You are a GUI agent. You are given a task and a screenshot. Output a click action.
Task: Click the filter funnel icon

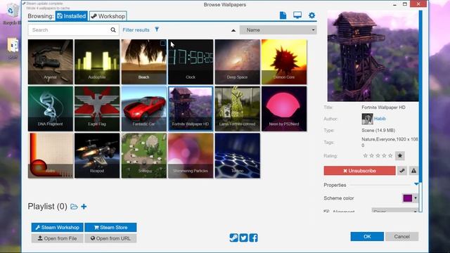pyautogui.click(x=157, y=30)
